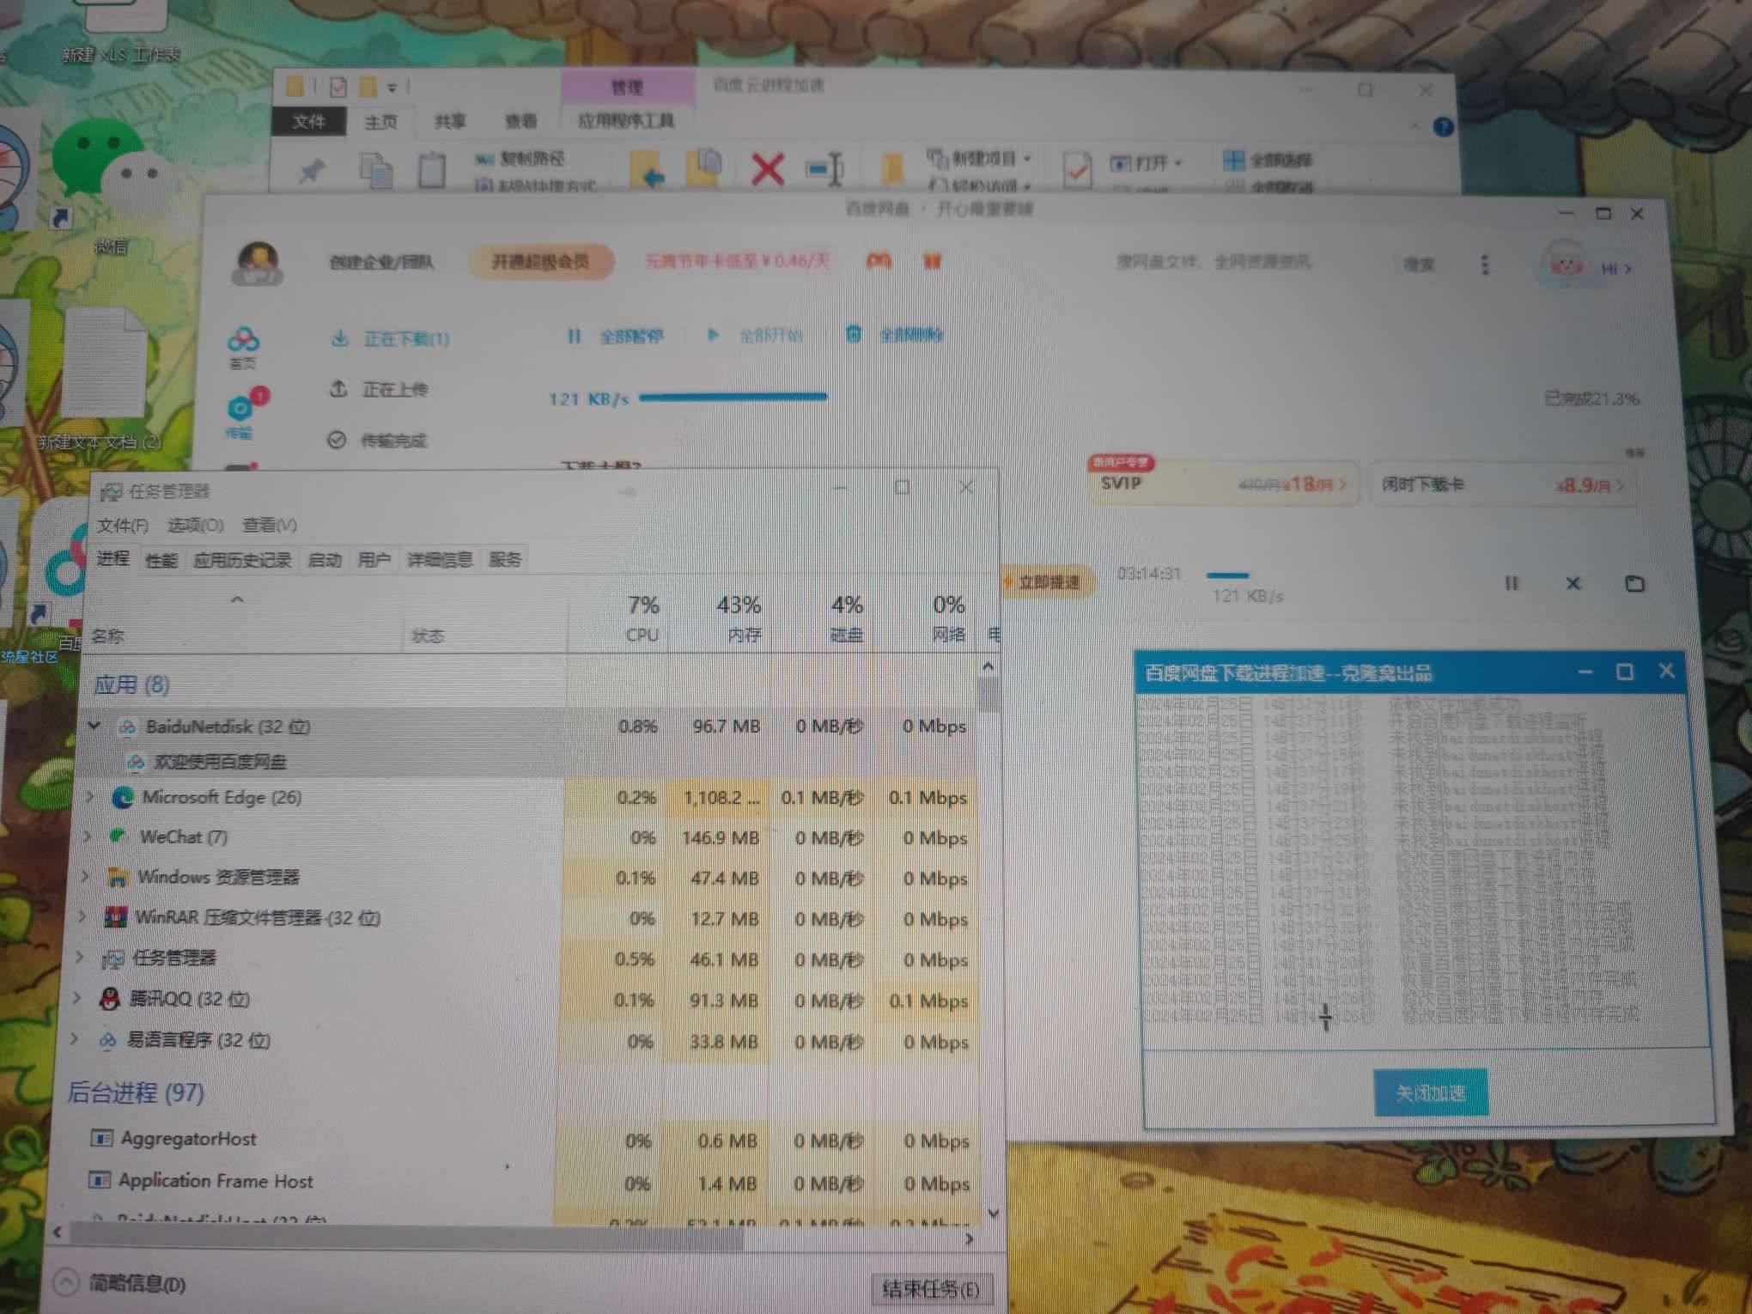This screenshot has height=1314, width=1752.
Task: Open 闲时下载卡 ¥8.9/月 offer card
Action: click(x=1501, y=485)
